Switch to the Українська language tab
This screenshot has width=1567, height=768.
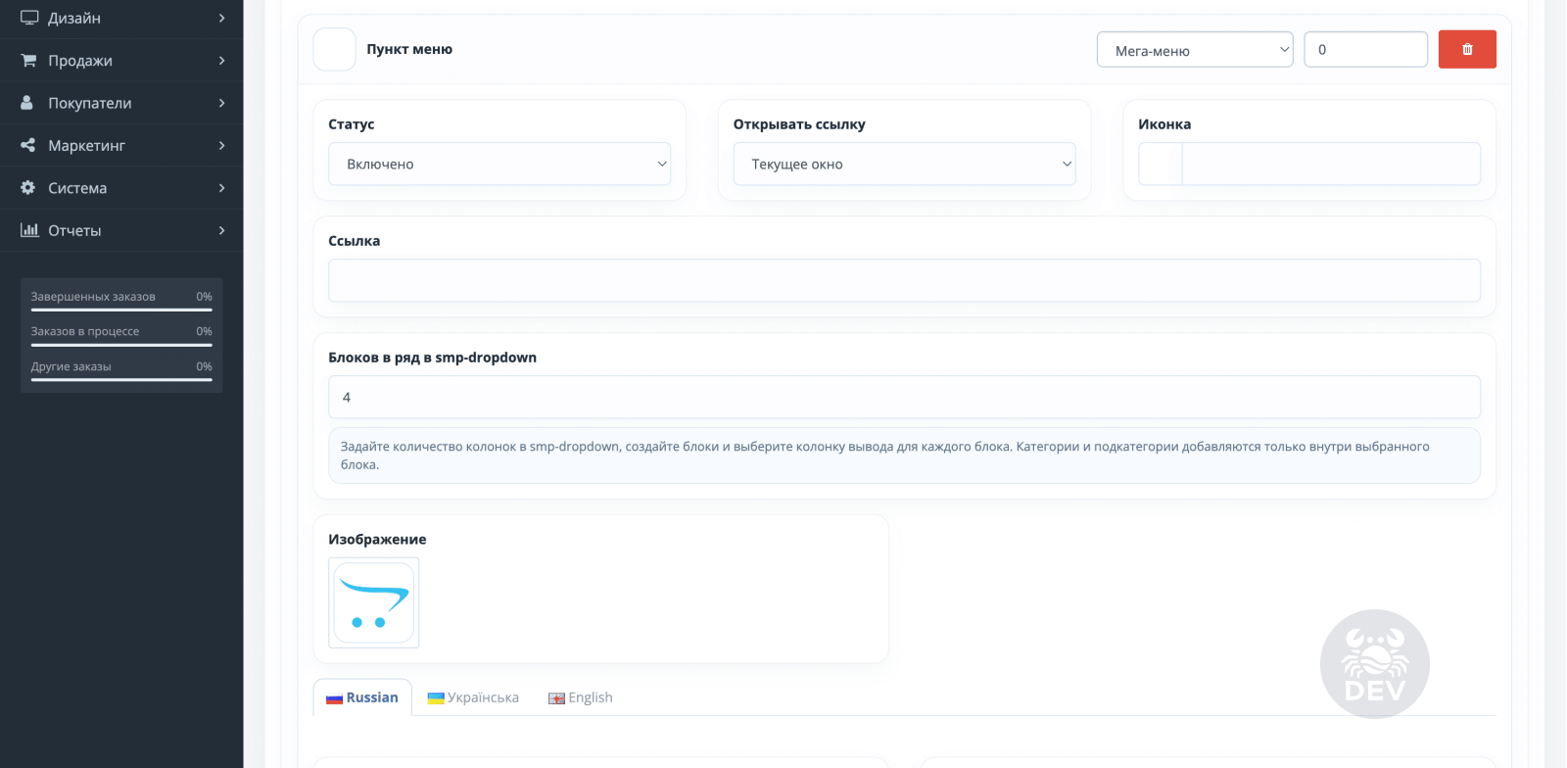click(x=473, y=697)
